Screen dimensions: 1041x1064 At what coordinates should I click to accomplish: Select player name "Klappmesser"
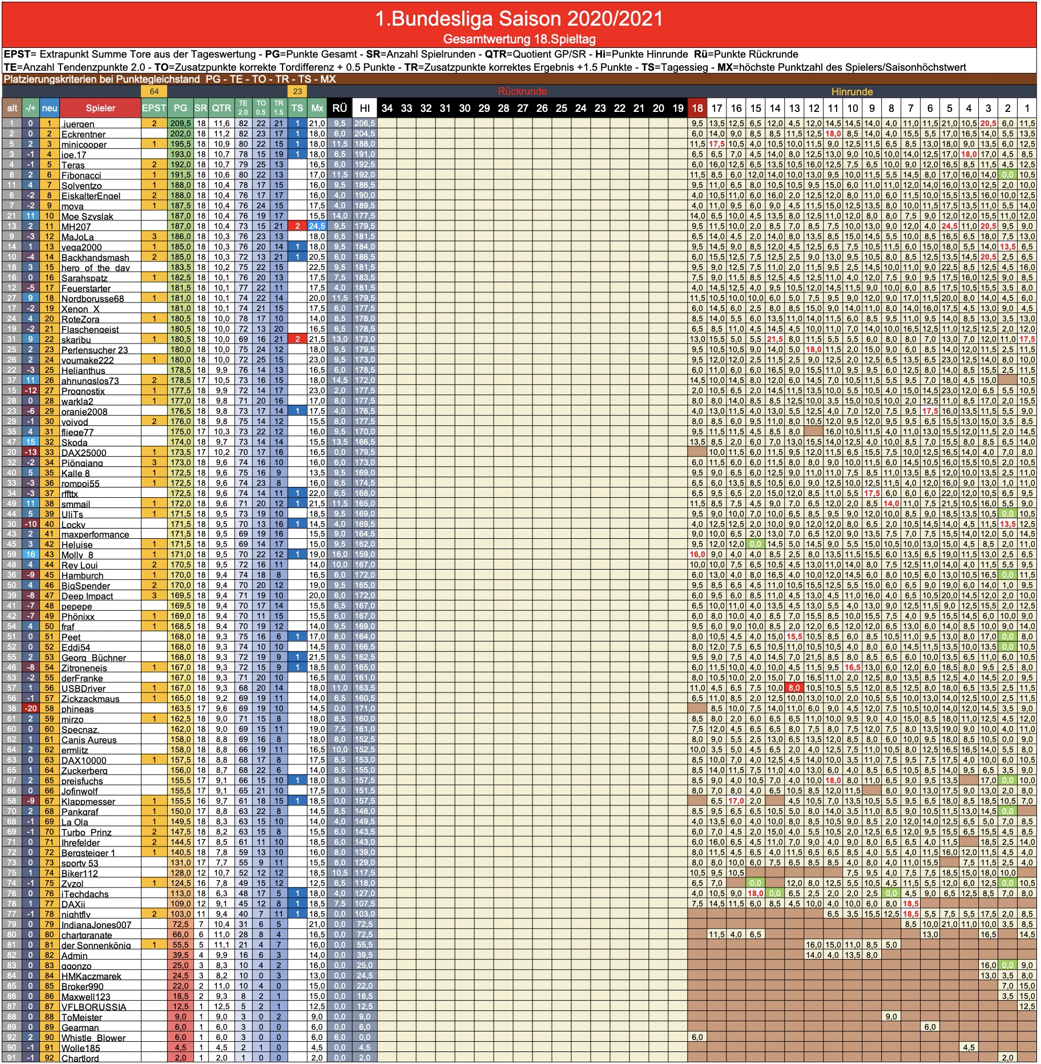coord(88,801)
